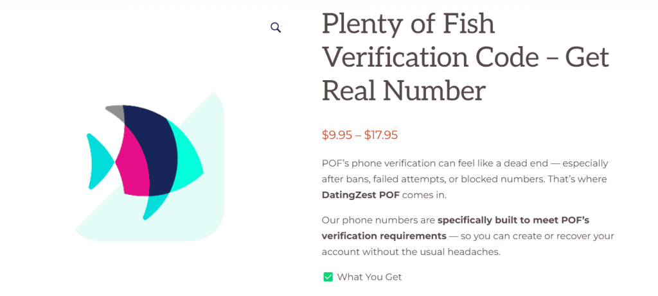Click the $9.95 low price

pyautogui.click(x=337, y=135)
